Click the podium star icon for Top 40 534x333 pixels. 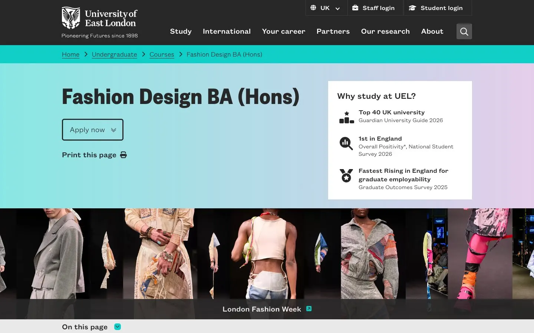pyautogui.click(x=346, y=117)
